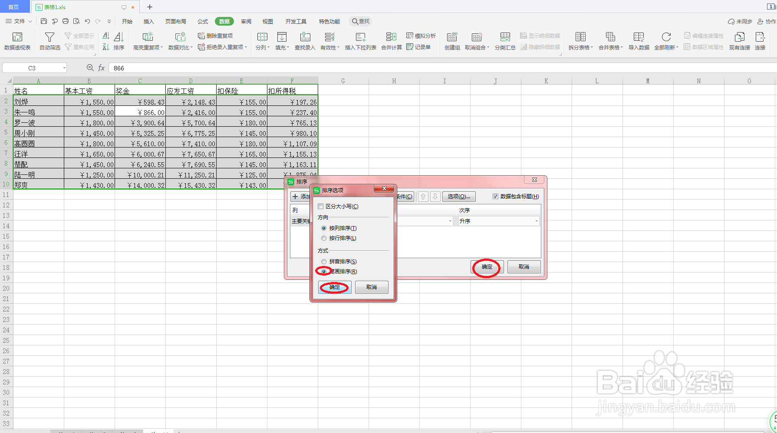Open Data Compare (数据对比) tool

coord(180,42)
